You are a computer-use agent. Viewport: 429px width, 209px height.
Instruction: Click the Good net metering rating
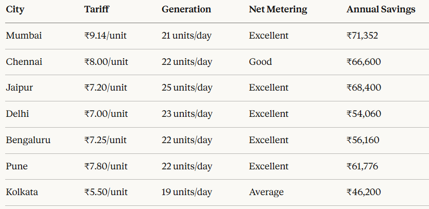(261, 62)
